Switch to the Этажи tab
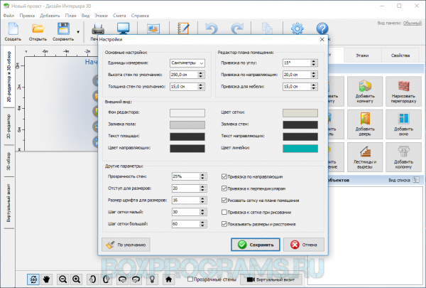The width and height of the screenshot is (426, 288). pos(362,55)
